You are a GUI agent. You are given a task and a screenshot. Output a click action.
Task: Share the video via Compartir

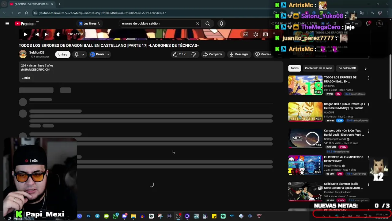[213, 54]
